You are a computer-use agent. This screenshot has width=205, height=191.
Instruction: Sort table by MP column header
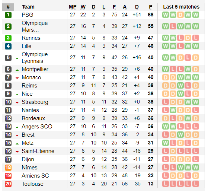click(x=73, y=7)
